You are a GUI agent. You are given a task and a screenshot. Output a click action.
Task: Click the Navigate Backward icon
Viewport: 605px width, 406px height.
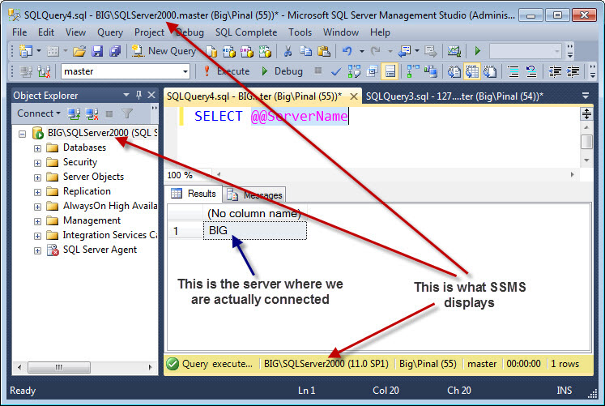404,51
